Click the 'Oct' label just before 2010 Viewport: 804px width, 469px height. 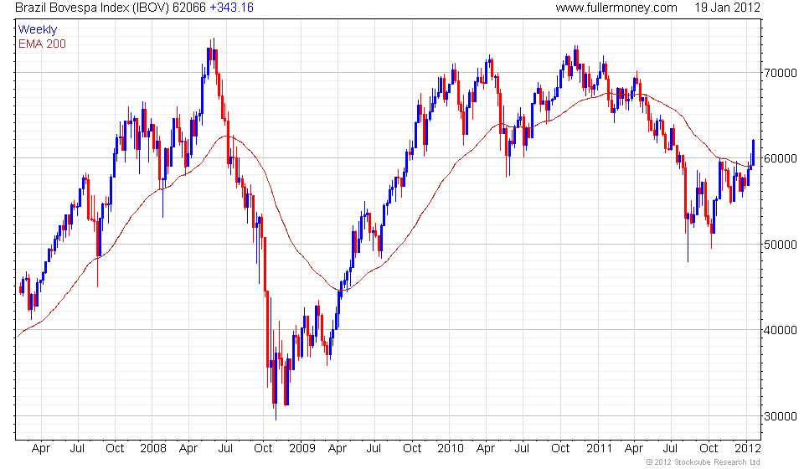(412, 448)
